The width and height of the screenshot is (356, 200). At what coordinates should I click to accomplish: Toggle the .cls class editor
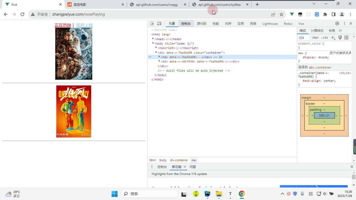[x=324, y=37]
